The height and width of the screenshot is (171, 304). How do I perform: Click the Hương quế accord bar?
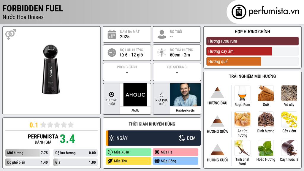(252, 61)
